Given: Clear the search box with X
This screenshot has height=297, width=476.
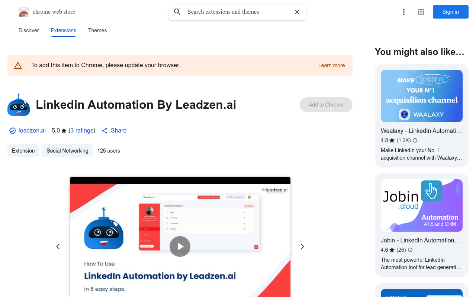Looking at the screenshot, I should [x=297, y=12].
